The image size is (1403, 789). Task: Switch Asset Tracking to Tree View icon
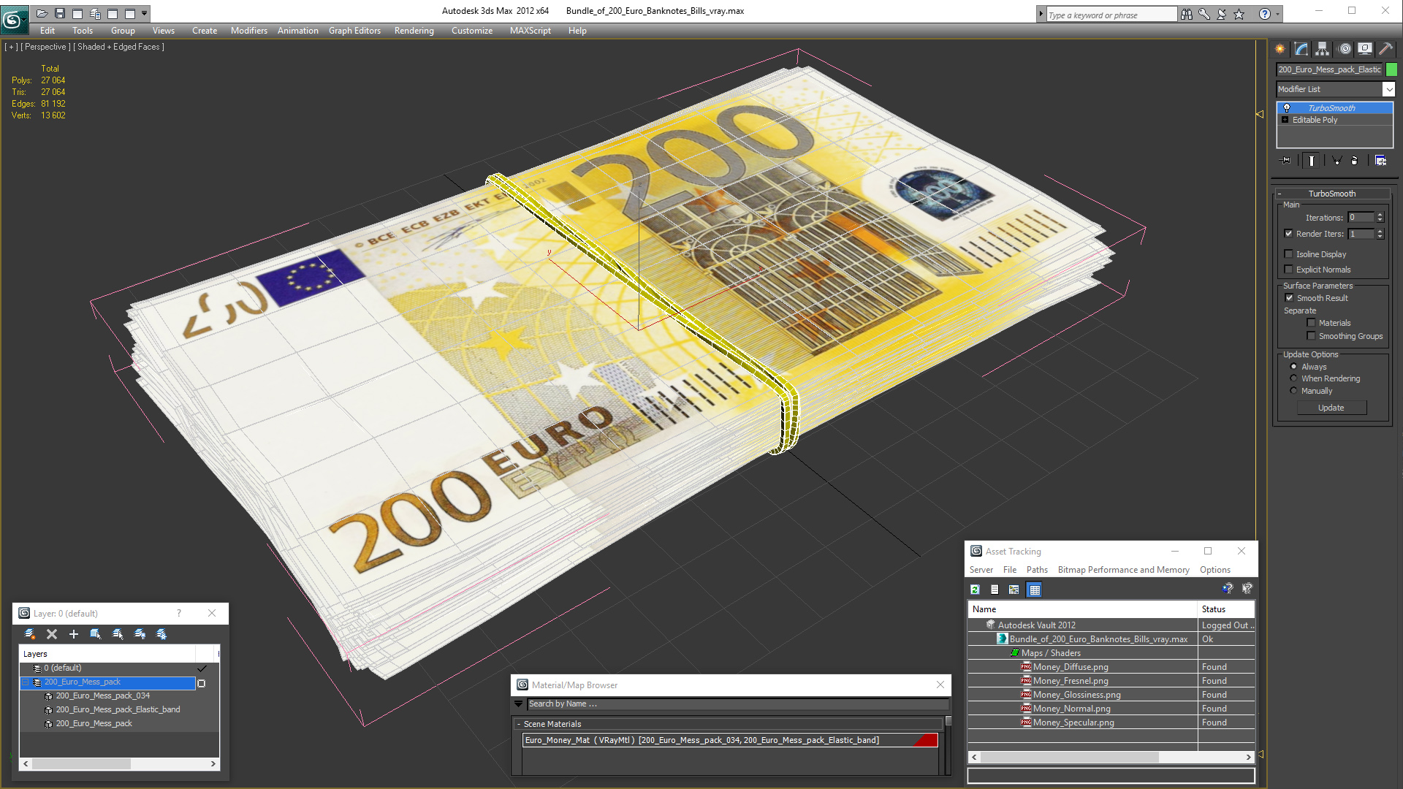(1014, 590)
